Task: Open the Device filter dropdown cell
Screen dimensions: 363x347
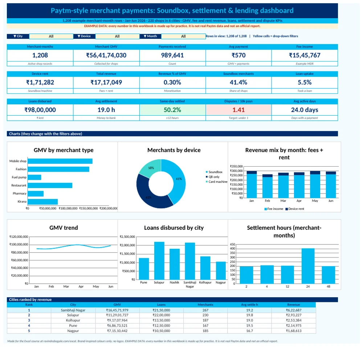Action: pos(117,36)
